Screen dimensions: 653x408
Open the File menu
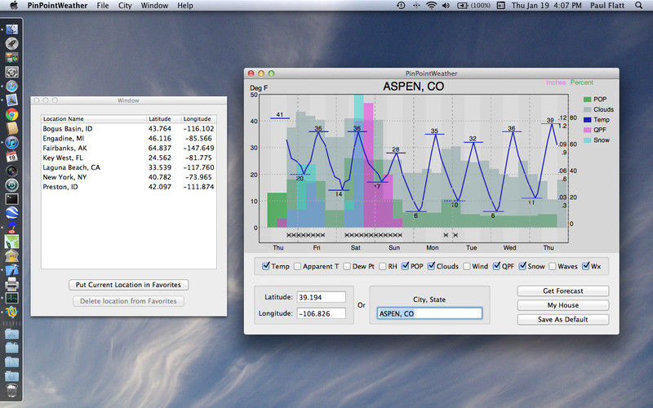103,6
